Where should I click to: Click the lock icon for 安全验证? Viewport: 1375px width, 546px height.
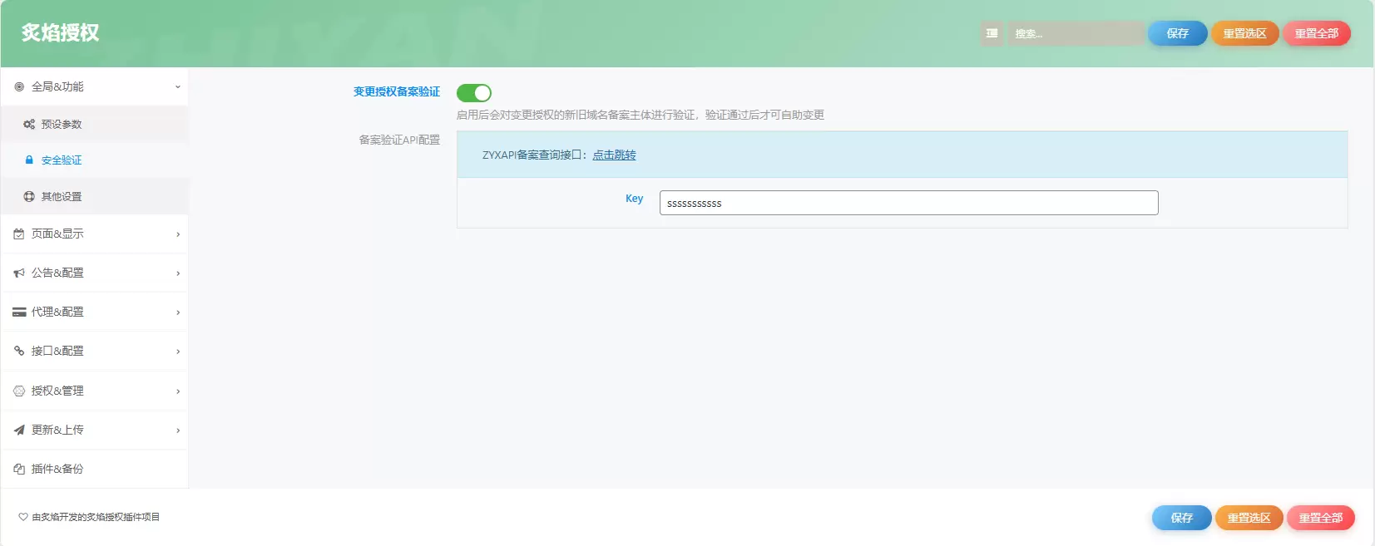coord(29,160)
